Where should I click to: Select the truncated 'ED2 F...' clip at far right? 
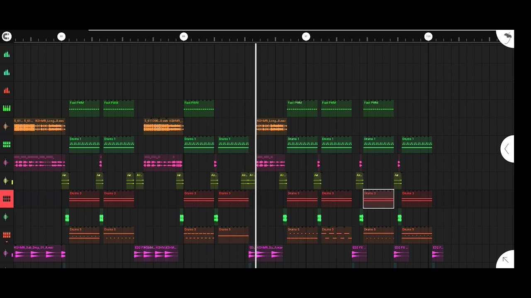click(x=438, y=253)
